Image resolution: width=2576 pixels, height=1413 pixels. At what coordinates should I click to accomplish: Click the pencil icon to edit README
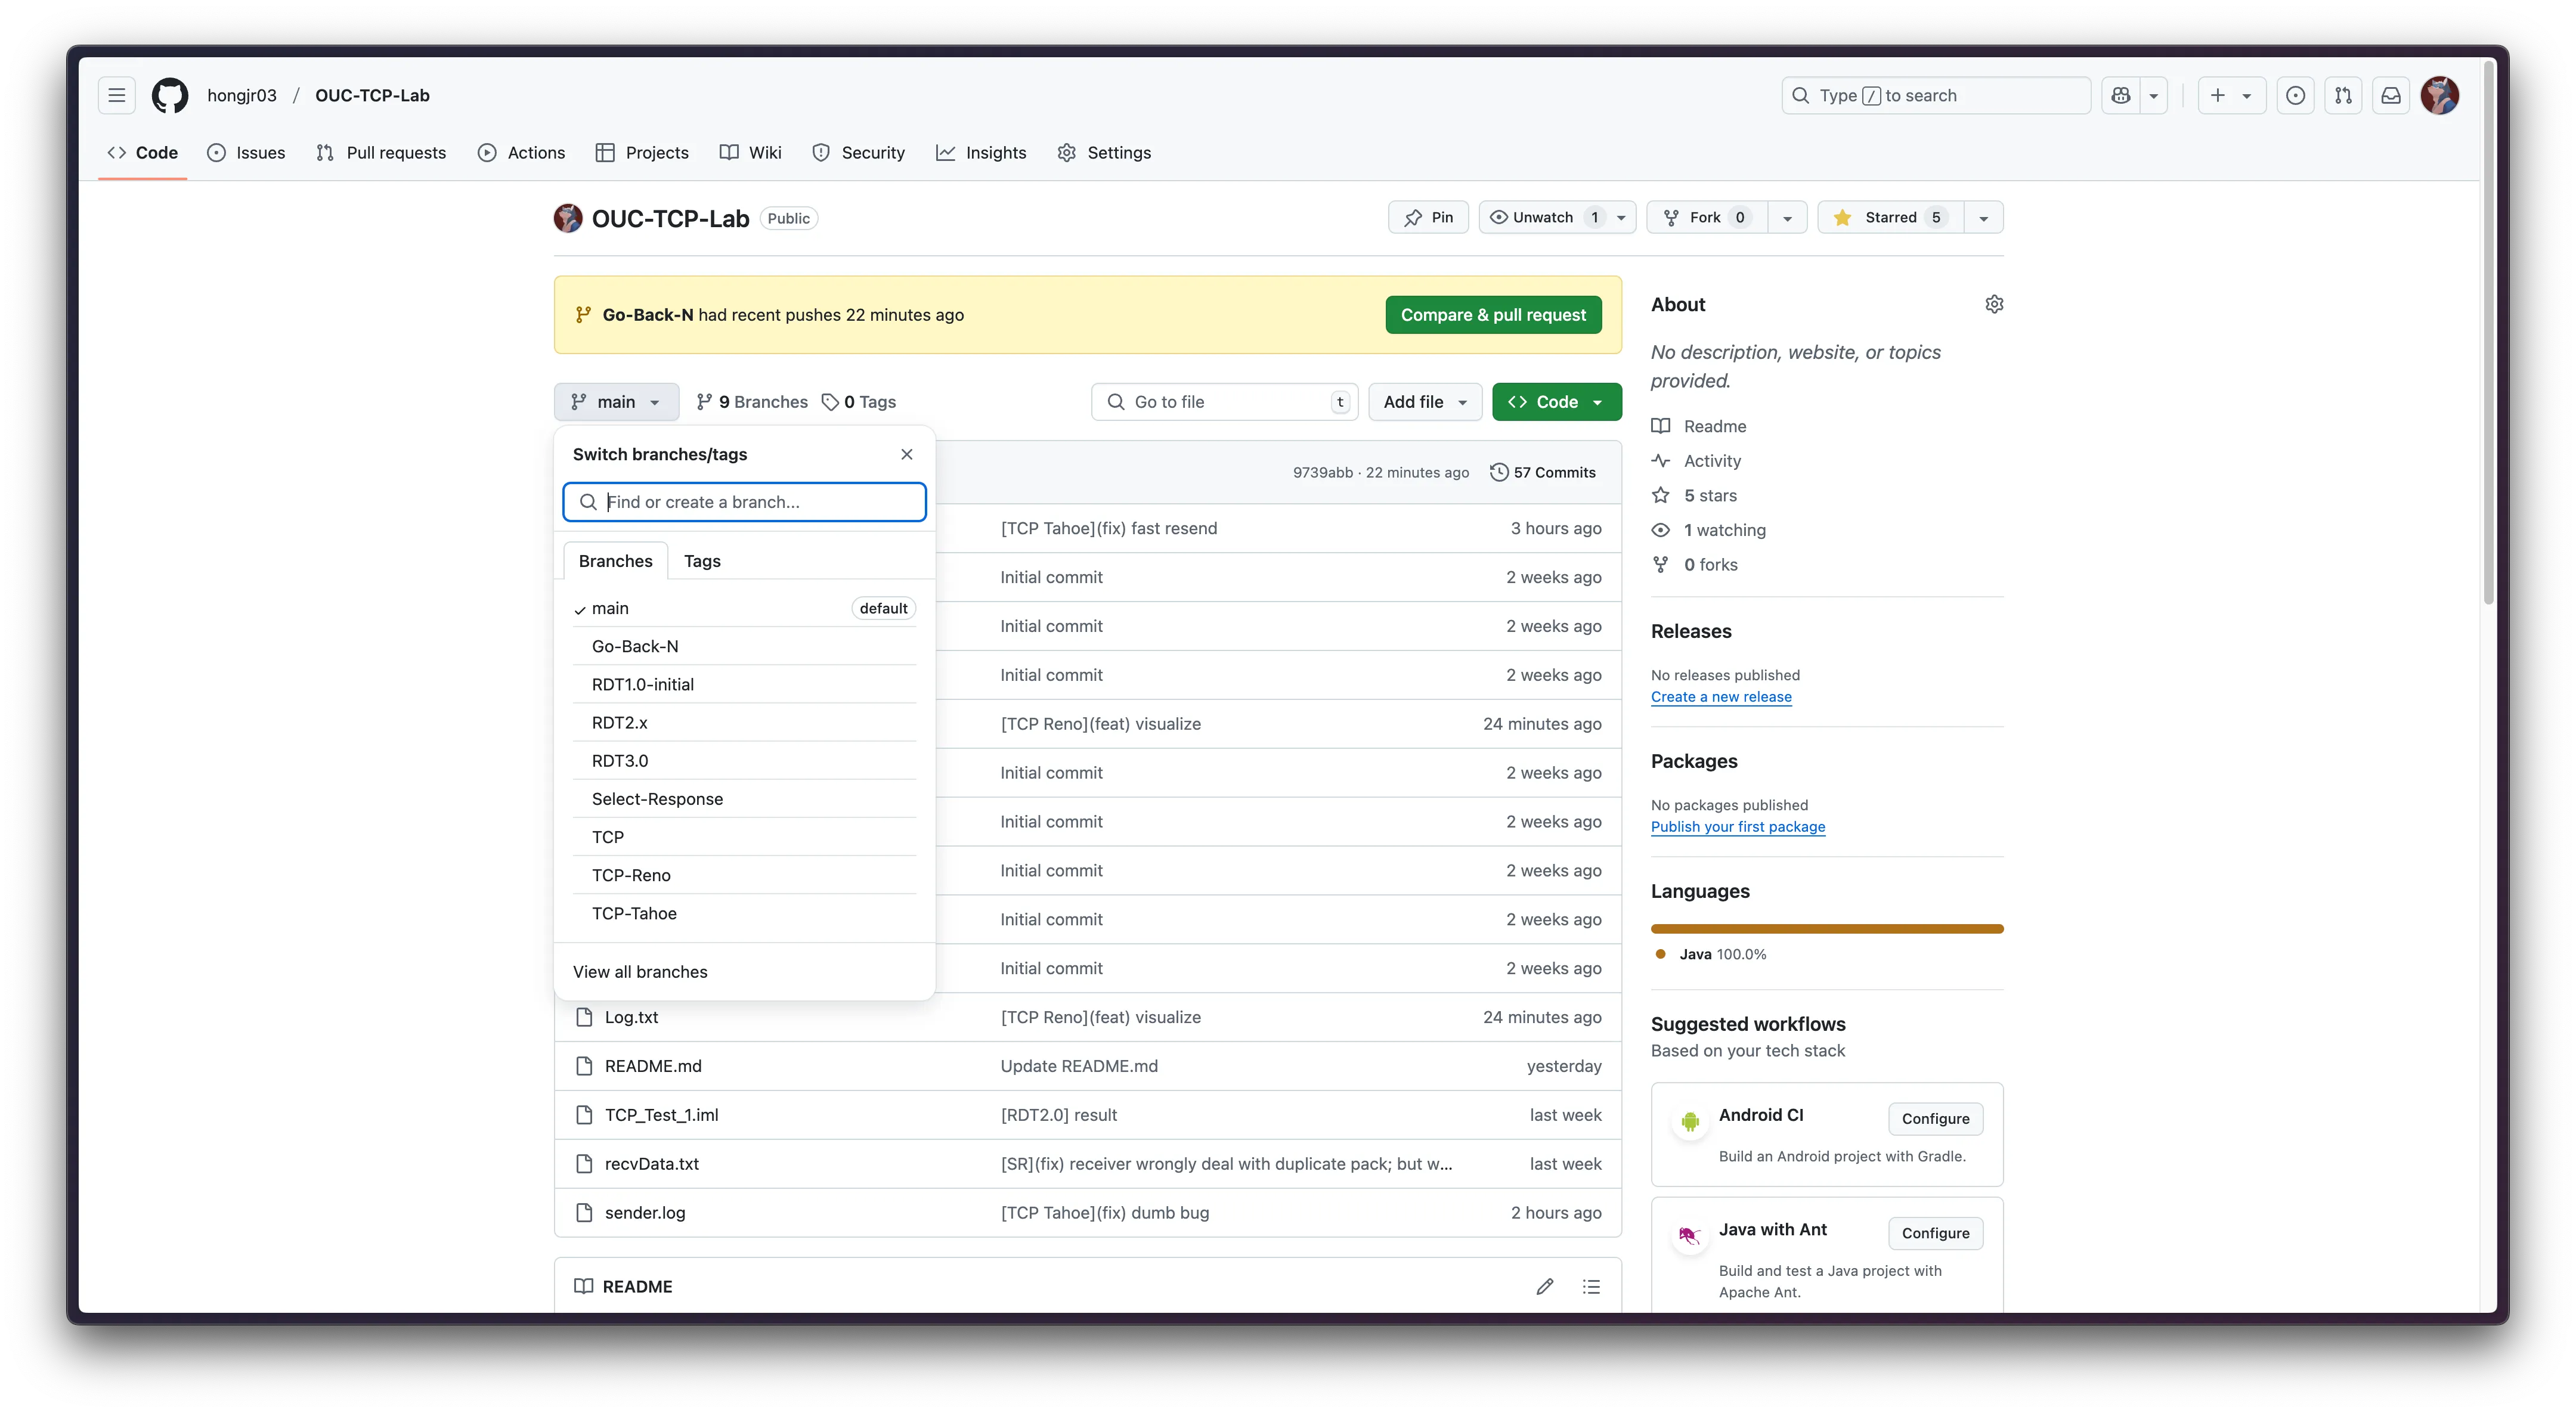1545,1286
